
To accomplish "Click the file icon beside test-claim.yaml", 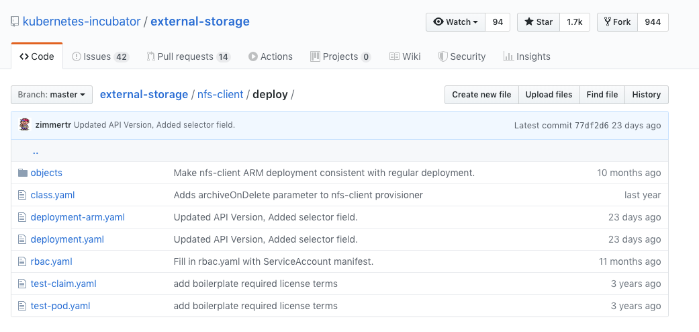I will coord(23,284).
